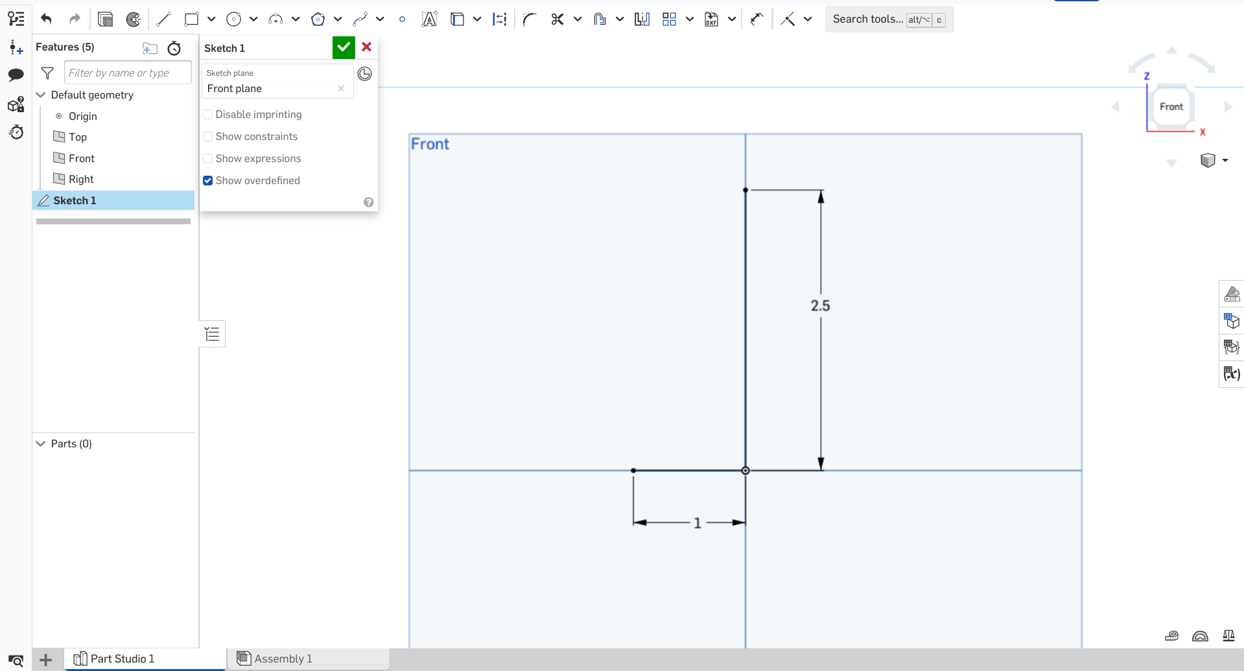
Task: Select the Center point circle tool
Action: point(234,19)
